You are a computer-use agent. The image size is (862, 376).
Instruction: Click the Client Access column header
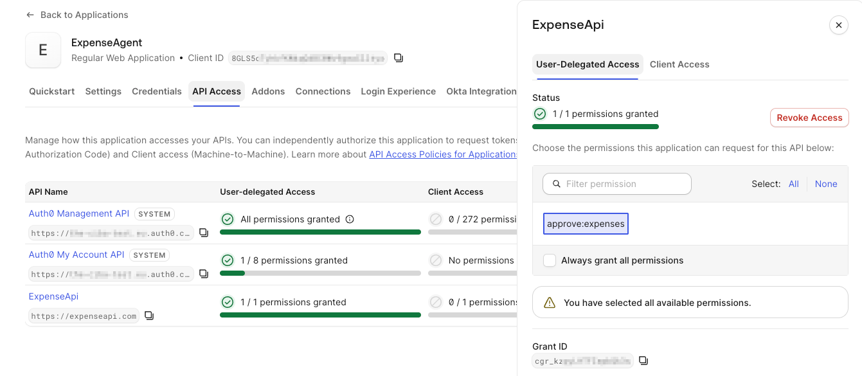click(456, 192)
